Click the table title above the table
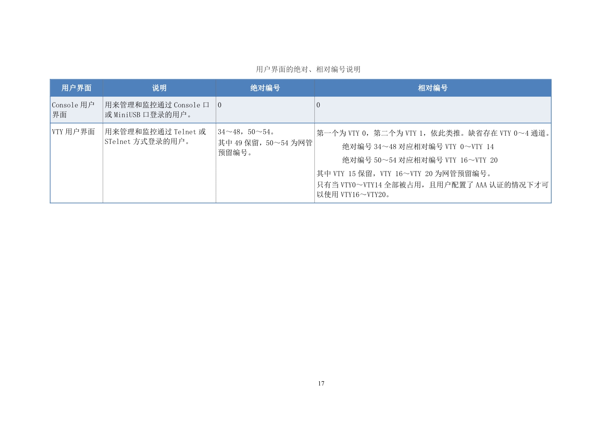The width and height of the screenshot is (601, 425). 308,70
